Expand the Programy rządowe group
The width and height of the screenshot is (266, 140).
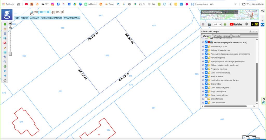tap(203, 69)
